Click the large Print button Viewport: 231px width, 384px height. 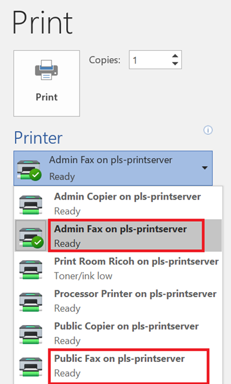(47, 83)
